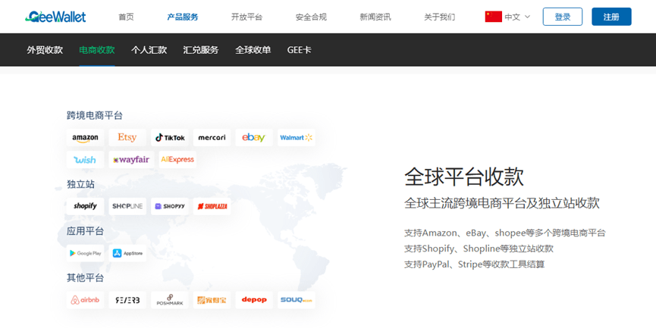
Task: Pick the eBay logo tile
Action: point(254,137)
